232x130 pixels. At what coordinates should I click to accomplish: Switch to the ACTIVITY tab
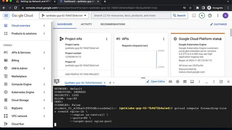click(x=86, y=24)
